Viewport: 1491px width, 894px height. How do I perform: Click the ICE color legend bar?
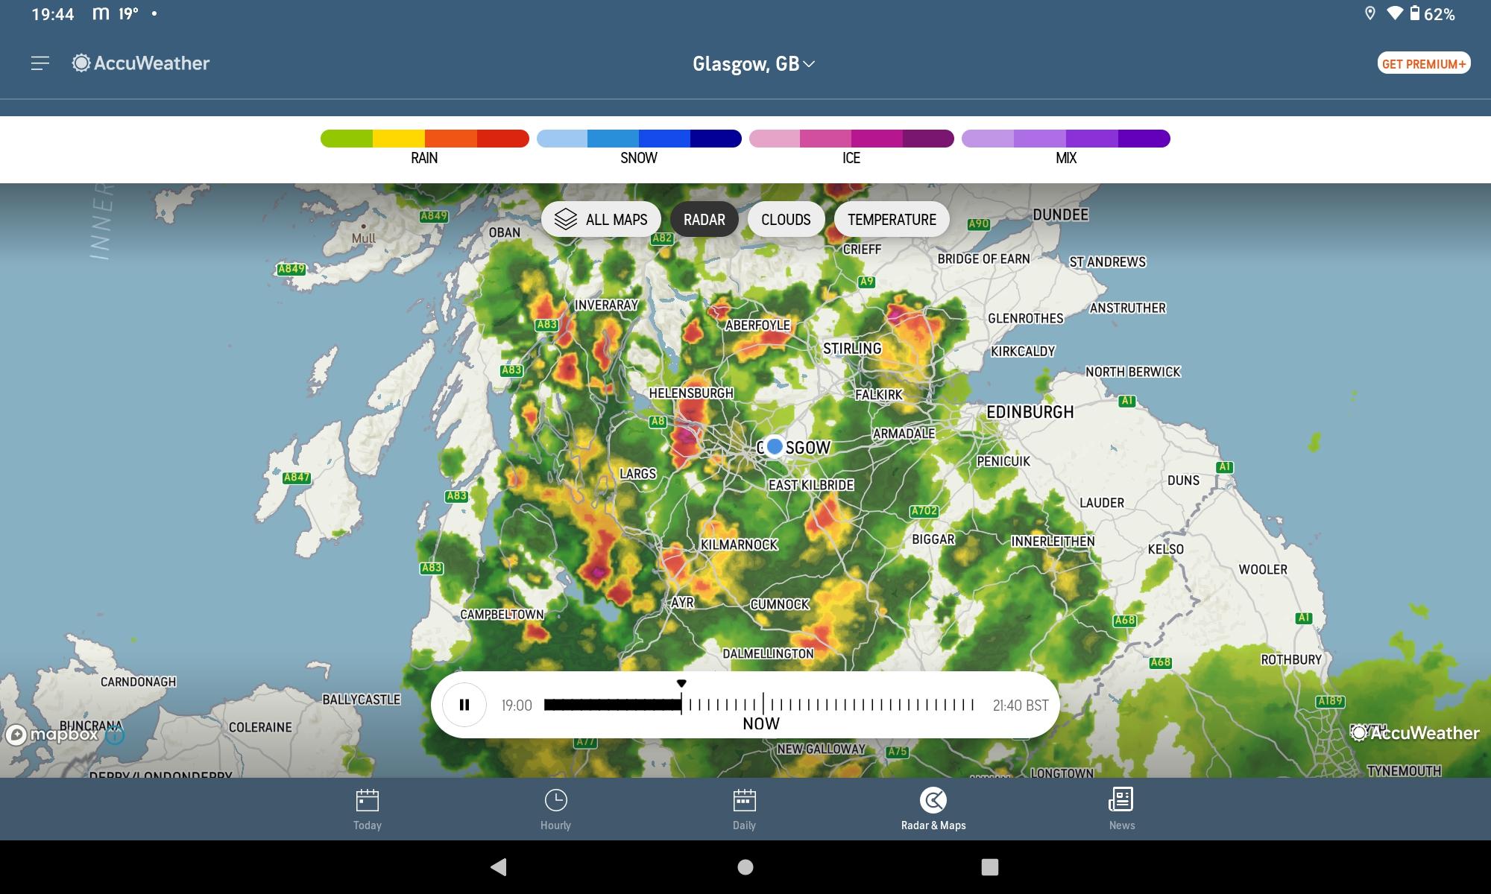click(x=851, y=139)
